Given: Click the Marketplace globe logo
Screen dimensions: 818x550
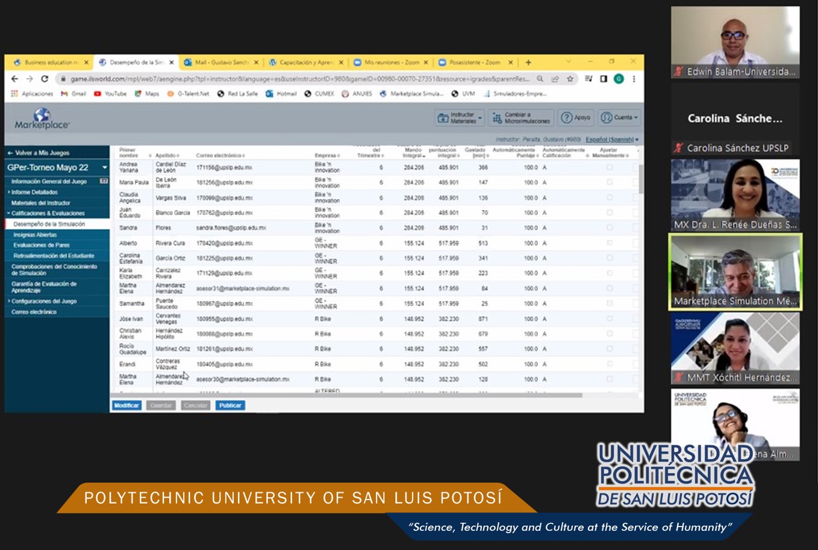Looking at the screenshot, I should point(42,119).
